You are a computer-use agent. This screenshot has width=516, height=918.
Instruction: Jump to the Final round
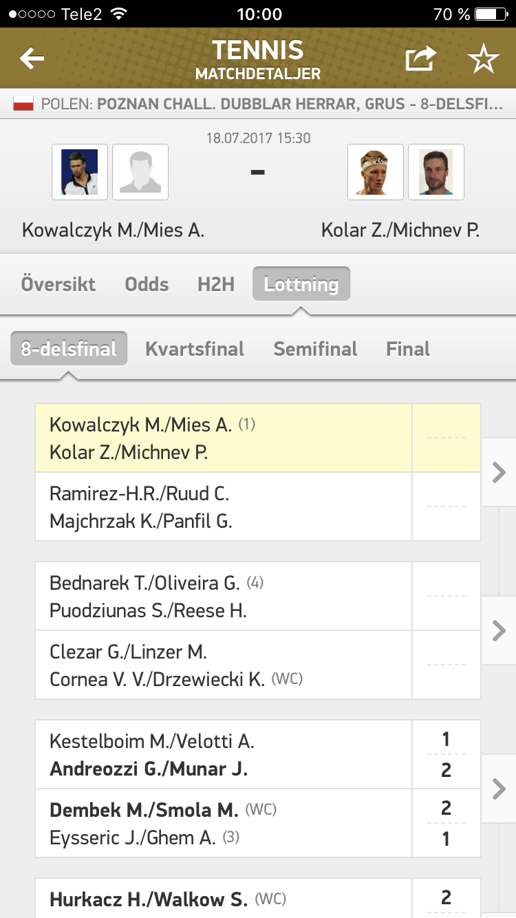pyautogui.click(x=408, y=349)
